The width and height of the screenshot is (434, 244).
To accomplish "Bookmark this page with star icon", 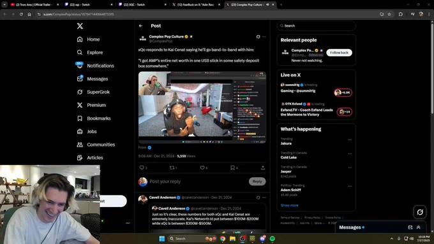I will pyautogui.click(x=389, y=14).
